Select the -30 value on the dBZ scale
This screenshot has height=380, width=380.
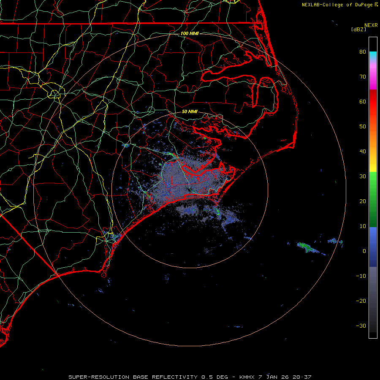(361, 326)
